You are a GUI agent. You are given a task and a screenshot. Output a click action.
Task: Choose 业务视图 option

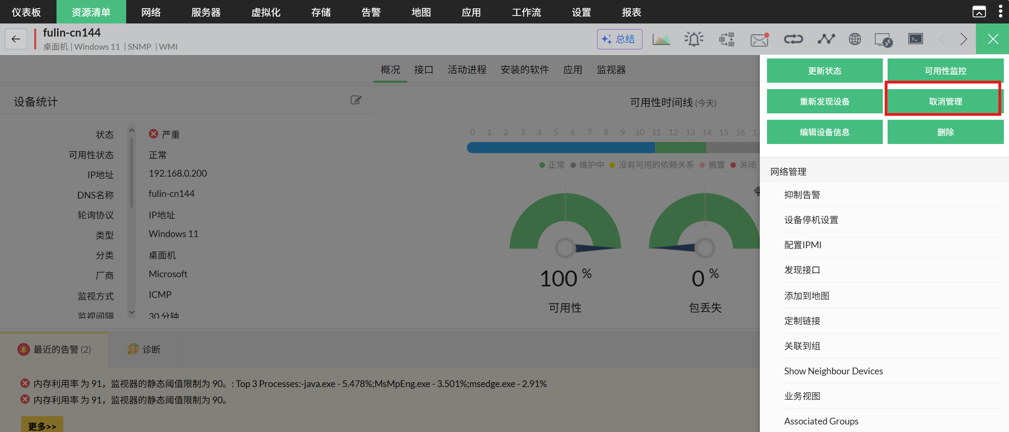tap(892, 396)
